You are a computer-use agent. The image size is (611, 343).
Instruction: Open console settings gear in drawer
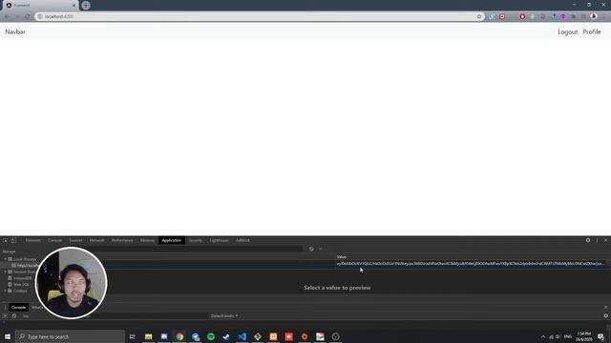pos(605,315)
